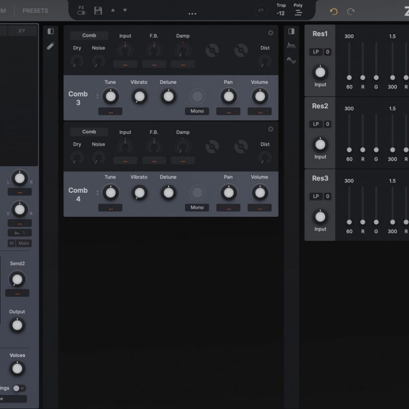Viewport: 409px width, 409px height.
Task: Select the envelope shape icon in sidebar
Action: pos(291,46)
